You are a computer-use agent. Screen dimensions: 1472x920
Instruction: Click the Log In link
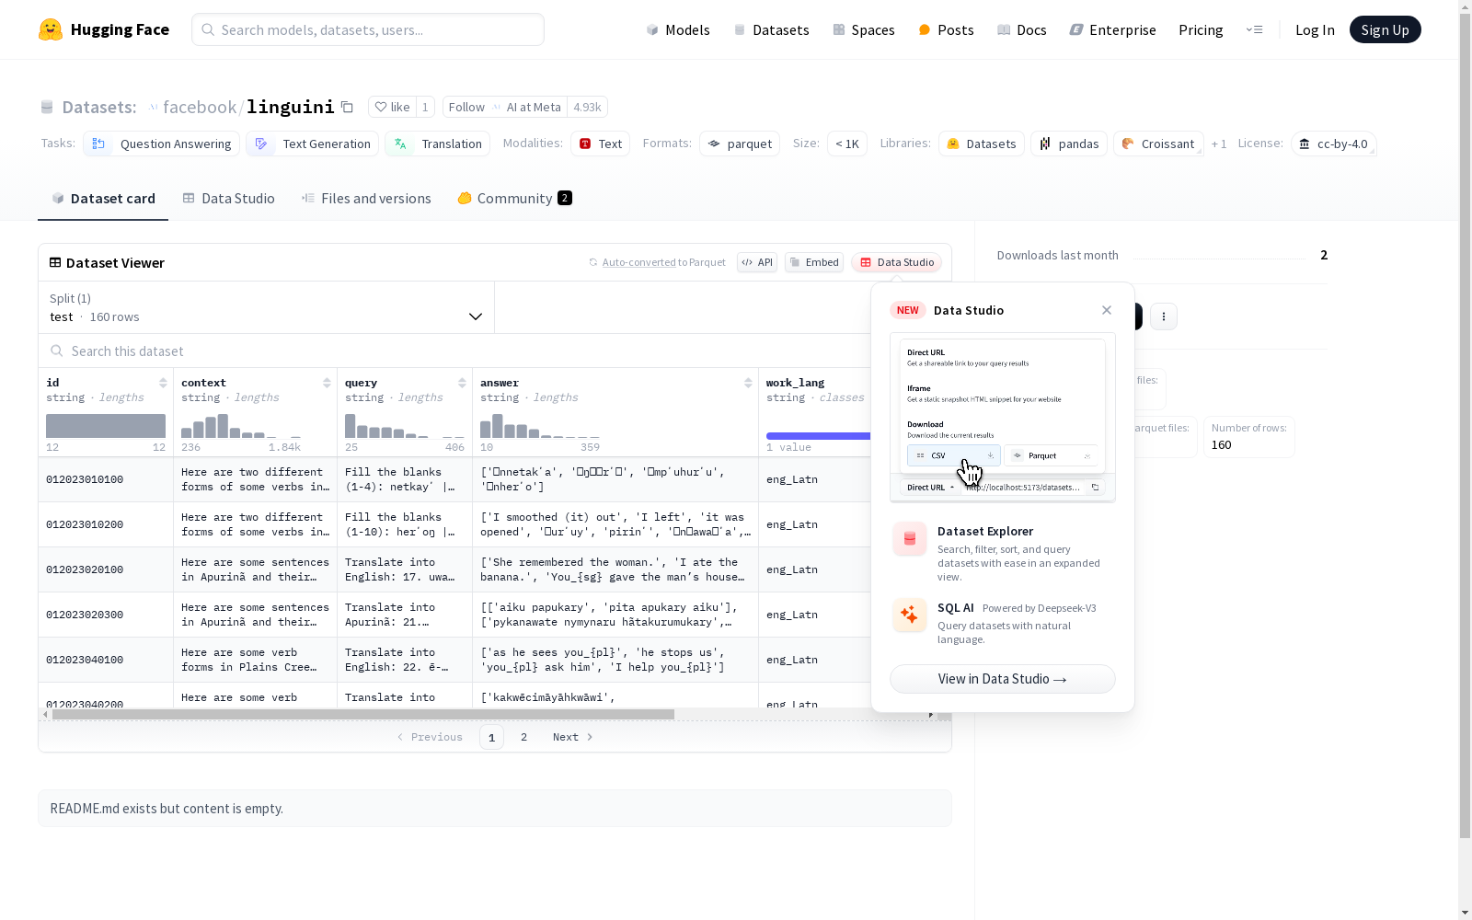[1315, 29]
